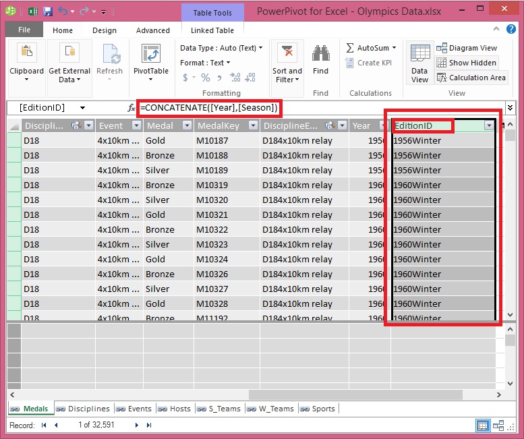Switch to Diagram View
This screenshot has height=439, width=524.
coord(467,48)
